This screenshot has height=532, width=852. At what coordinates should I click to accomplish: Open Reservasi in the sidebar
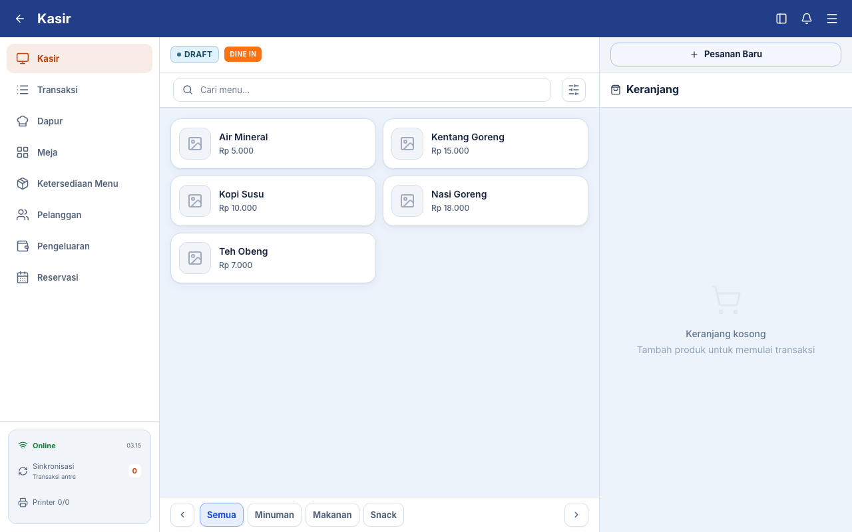point(80,277)
